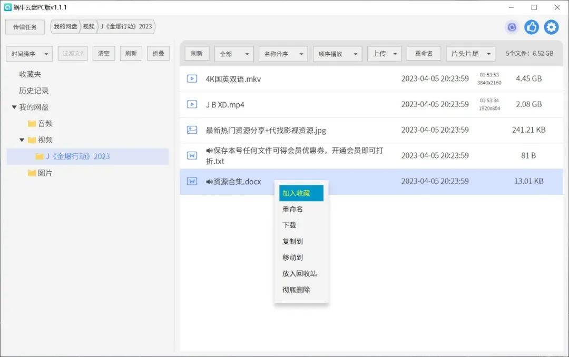Select the 图片 folder in the tree
This screenshot has height=357, width=569.
click(x=45, y=173)
